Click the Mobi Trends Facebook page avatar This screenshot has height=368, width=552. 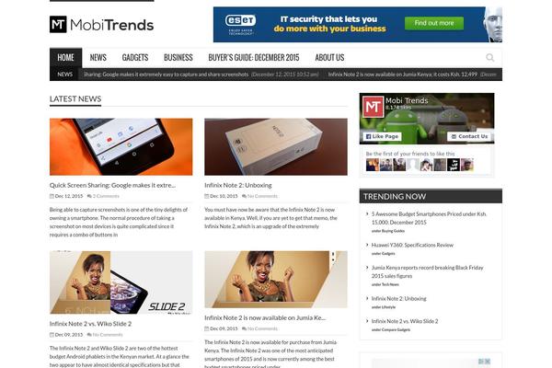pyautogui.click(x=373, y=107)
